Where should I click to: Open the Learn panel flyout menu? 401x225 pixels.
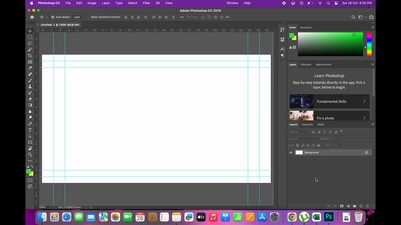(373, 64)
